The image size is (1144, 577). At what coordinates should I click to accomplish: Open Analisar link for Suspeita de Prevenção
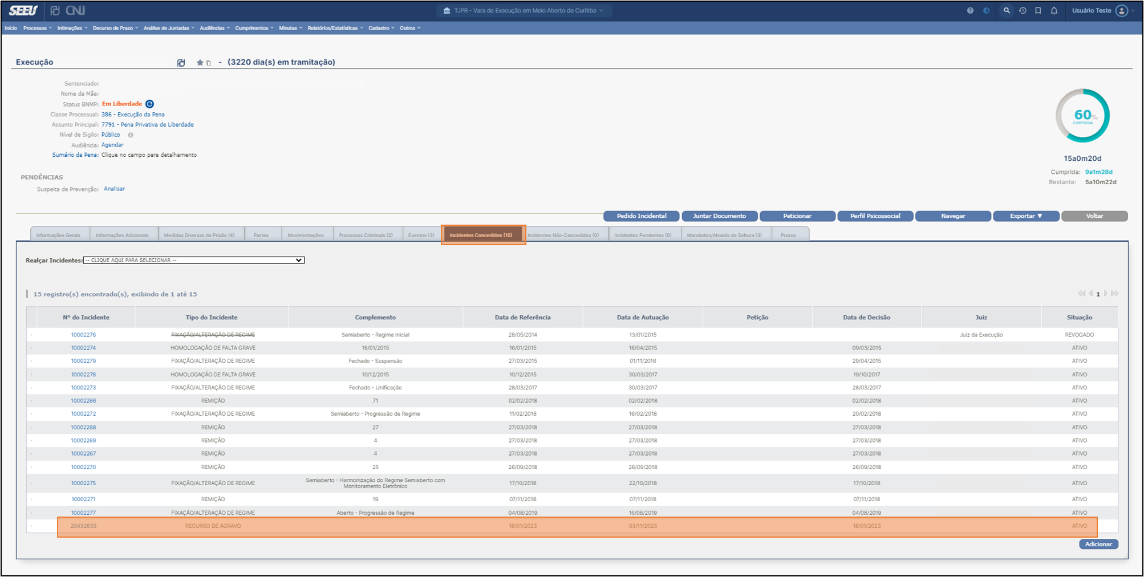point(114,189)
